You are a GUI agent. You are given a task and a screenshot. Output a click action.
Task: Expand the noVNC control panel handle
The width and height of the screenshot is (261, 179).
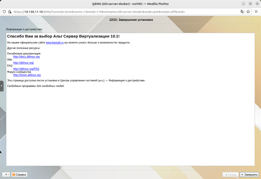(x=2, y=86)
